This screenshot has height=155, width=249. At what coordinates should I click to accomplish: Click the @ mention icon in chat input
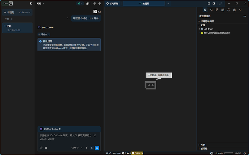point(41,148)
